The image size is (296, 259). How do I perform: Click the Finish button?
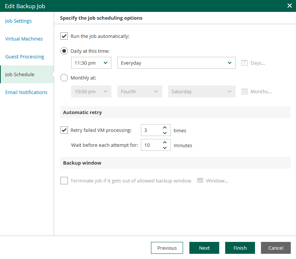[x=240, y=248]
